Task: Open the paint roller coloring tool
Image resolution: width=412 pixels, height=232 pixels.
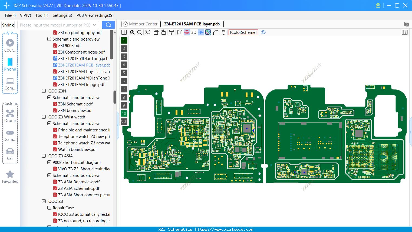Action: [171, 32]
